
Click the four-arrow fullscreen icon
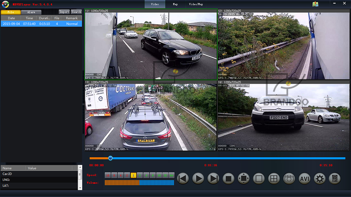click(x=244, y=178)
